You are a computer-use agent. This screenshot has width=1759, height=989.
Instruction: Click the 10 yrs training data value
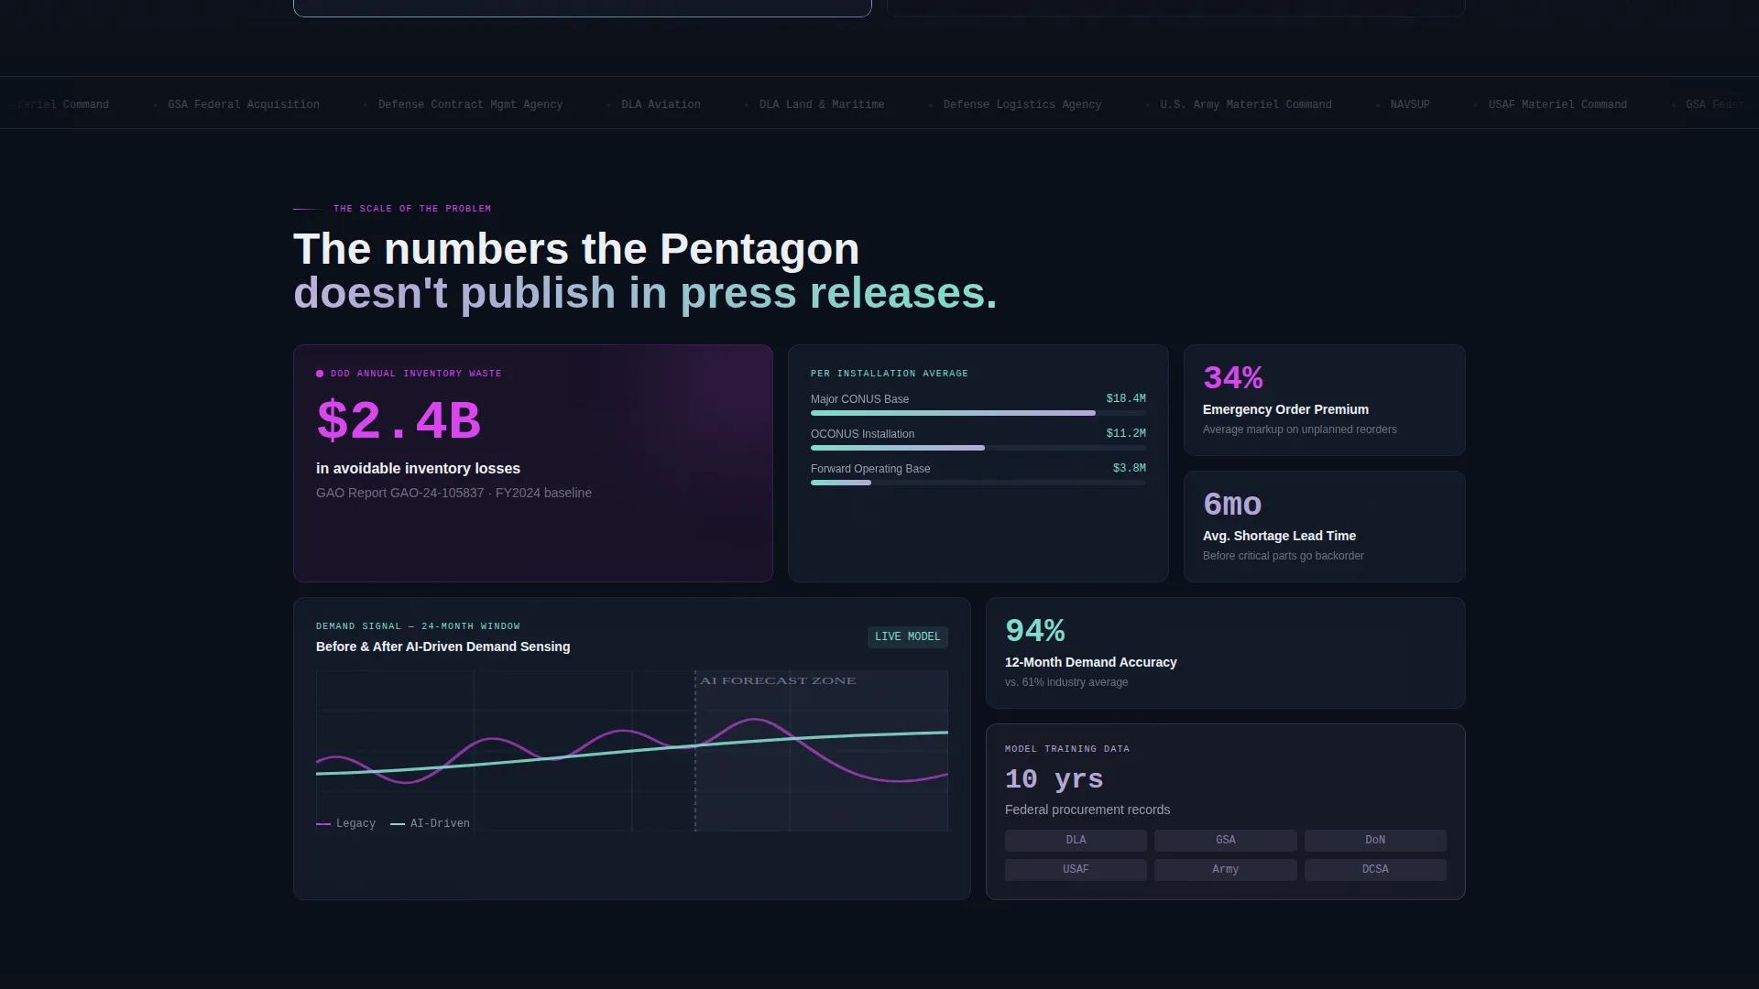coord(1054,779)
